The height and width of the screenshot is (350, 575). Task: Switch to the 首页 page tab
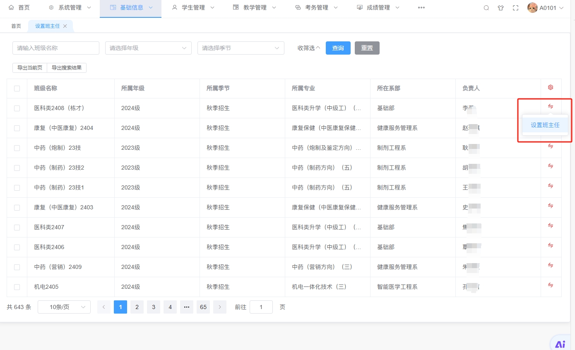click(x=16, y=26)
